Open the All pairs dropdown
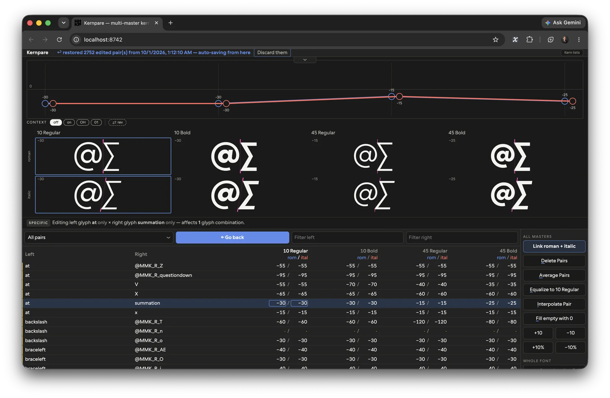 (99, 237)
